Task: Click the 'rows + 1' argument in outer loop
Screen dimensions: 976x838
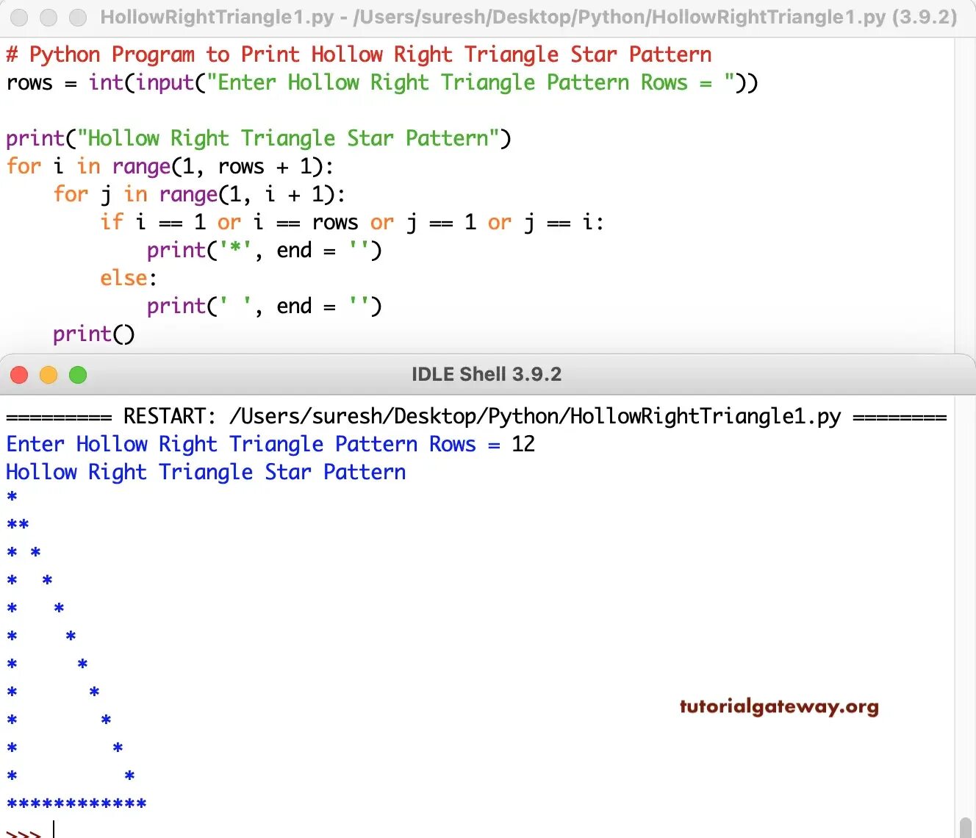Action: (265, 166)
